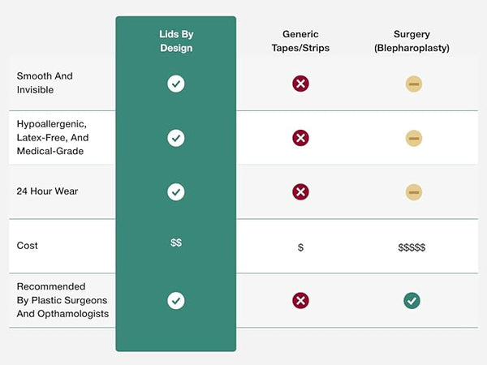Click the Smooth And Invisible row label
487x365 pixels.
tap(45, 83)
